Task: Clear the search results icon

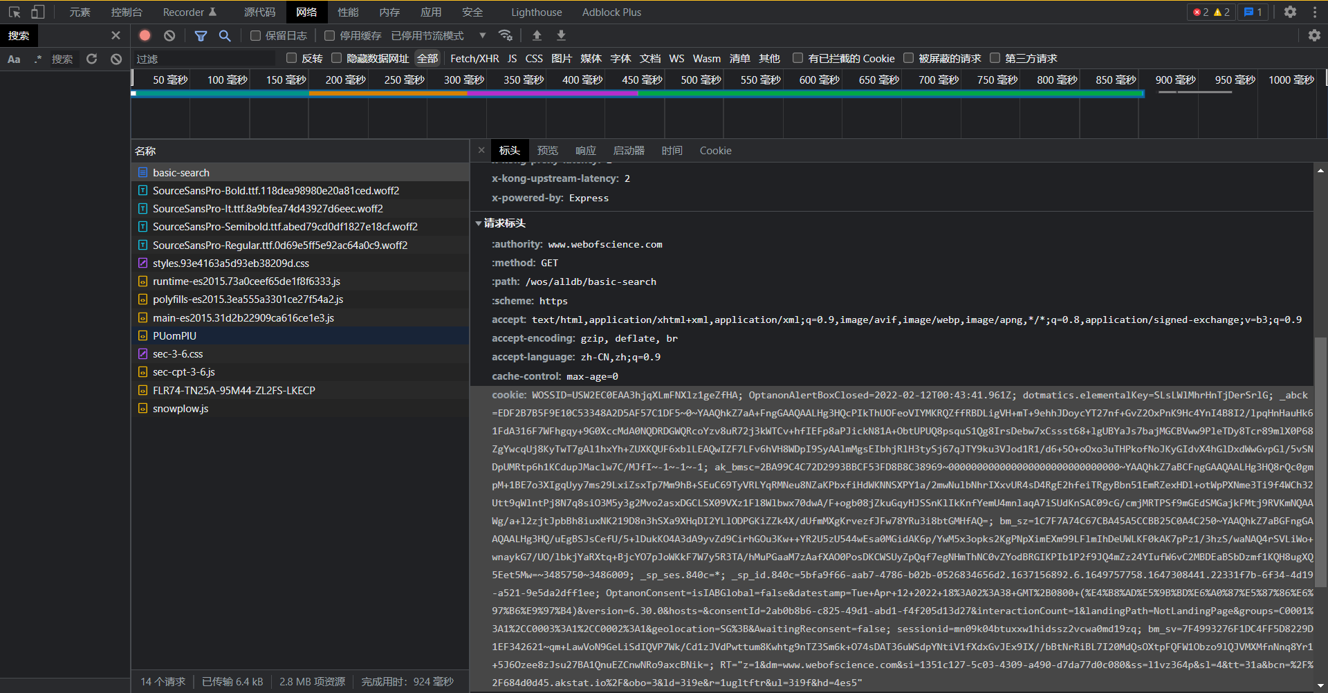Action: pos(116,59)
